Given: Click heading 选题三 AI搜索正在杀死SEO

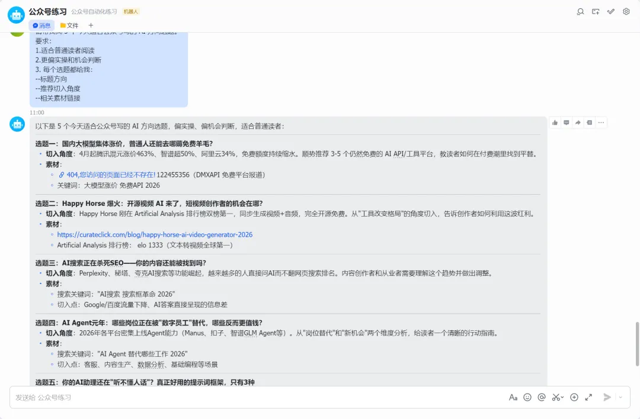Looking at the screenshot, I should coord(121,263).
